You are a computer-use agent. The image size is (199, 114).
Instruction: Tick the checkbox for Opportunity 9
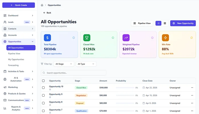tap(43, 95)
